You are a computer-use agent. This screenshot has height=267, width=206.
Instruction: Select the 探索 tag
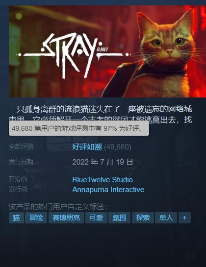coord(143,218)
